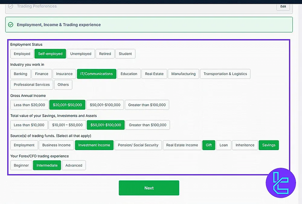Click the checkmark icon beside Trading Preferences
This screenshot has height=204, width=302.
(11, 6)
